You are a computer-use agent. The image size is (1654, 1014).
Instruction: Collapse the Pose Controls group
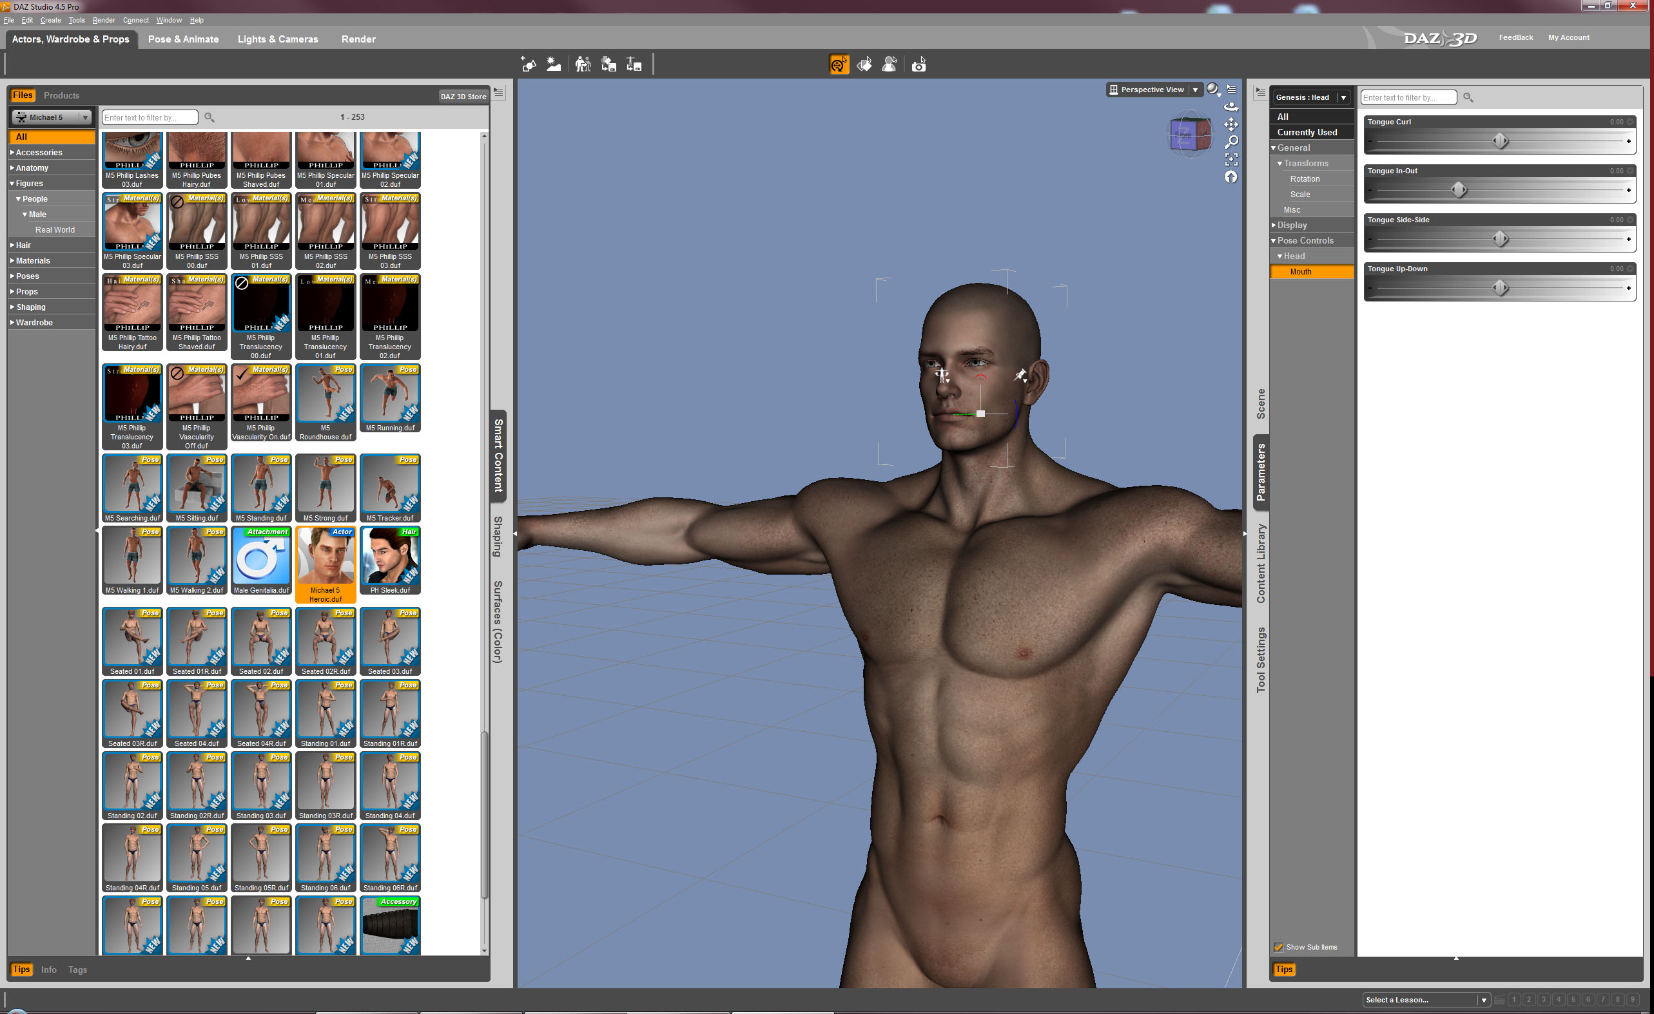pyautogui.click(x=1274, y=241)
